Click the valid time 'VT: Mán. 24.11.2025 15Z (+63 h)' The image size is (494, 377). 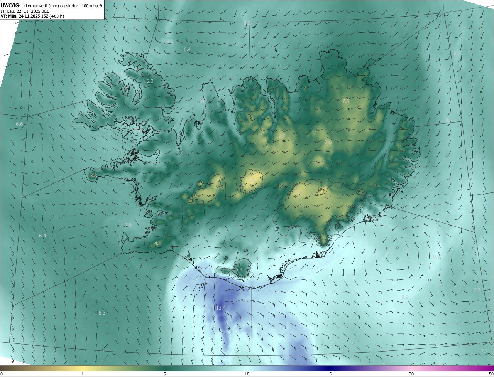click(32, 16)
